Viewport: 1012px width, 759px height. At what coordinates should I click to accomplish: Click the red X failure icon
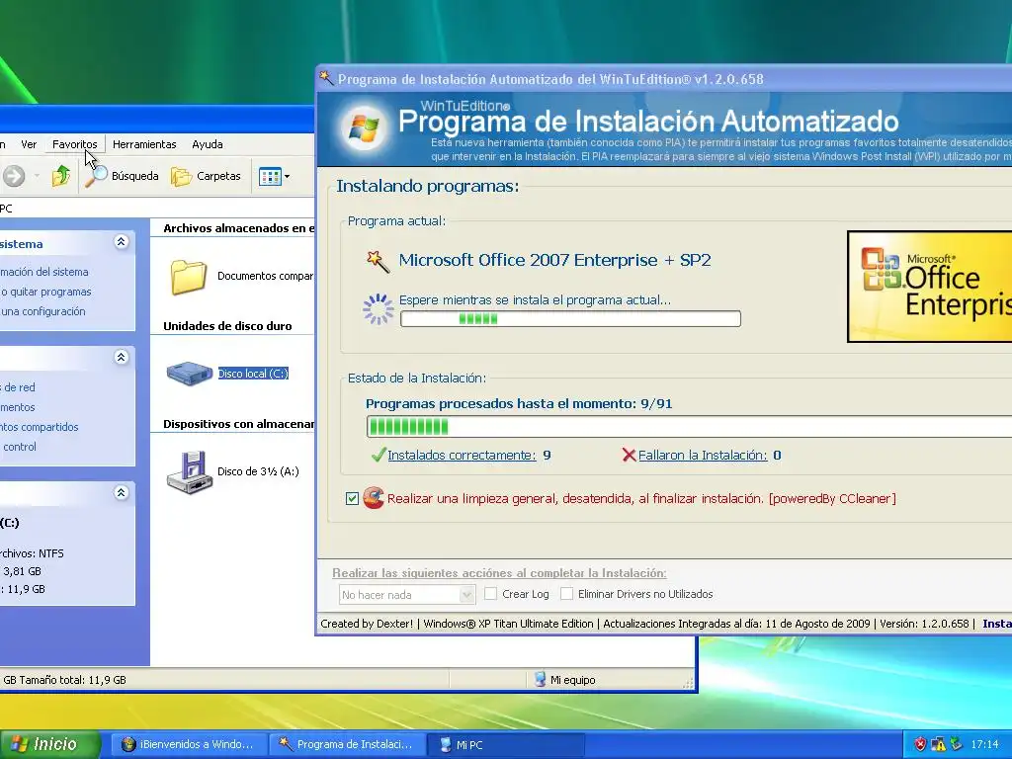(629, 455)
